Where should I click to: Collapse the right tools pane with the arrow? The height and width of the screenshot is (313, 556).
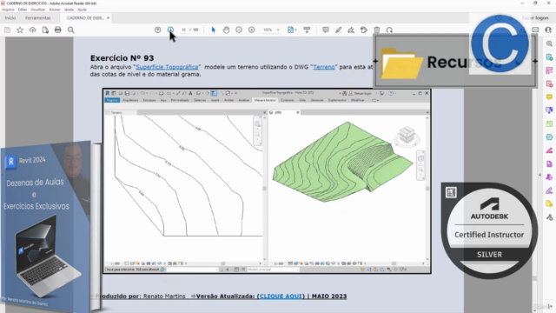click(540, 175)
